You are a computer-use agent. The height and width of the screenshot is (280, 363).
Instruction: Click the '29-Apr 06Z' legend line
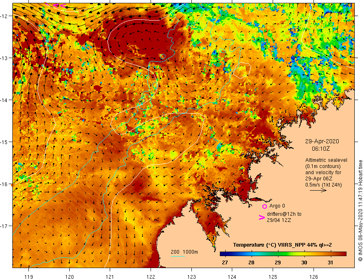[x=318, y=179]
